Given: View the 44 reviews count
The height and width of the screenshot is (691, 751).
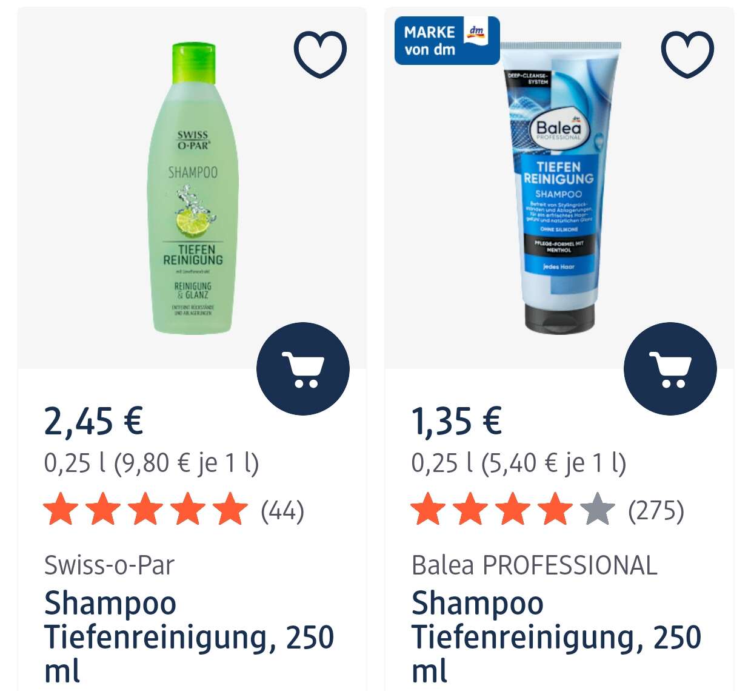Looking at the screenshot, I should coord(282,511).
